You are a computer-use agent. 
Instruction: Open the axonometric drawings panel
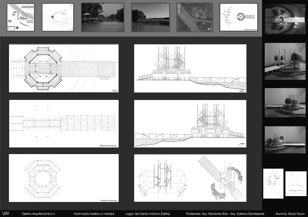pos(190,178)
